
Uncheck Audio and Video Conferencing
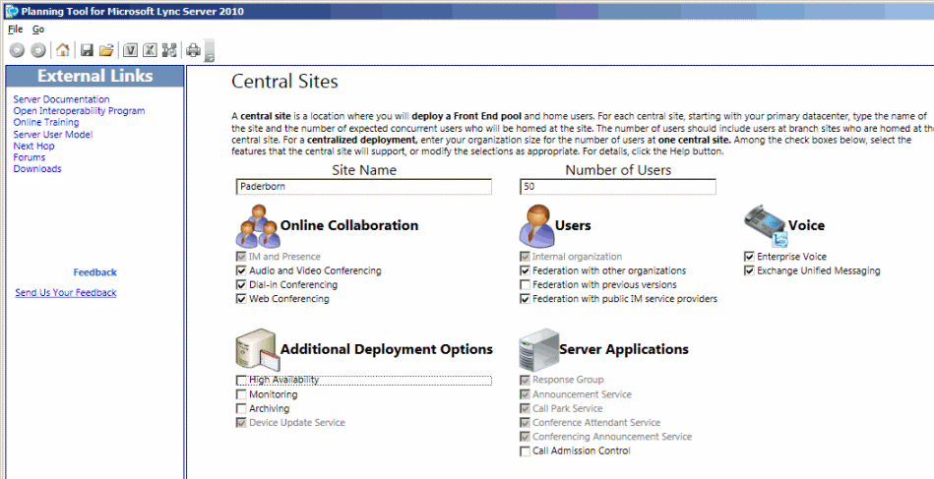click(241, 270)
